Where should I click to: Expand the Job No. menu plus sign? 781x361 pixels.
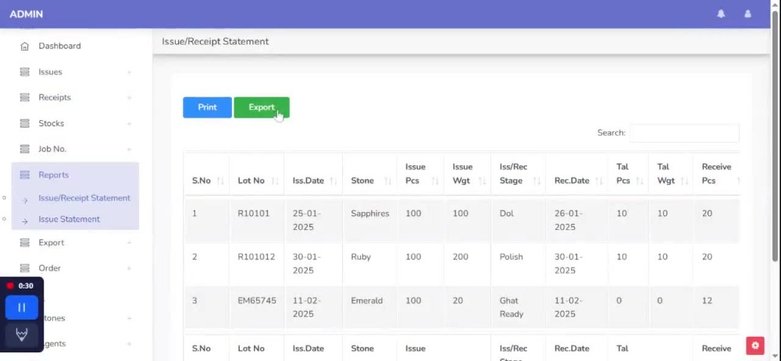tap(129, 150)
